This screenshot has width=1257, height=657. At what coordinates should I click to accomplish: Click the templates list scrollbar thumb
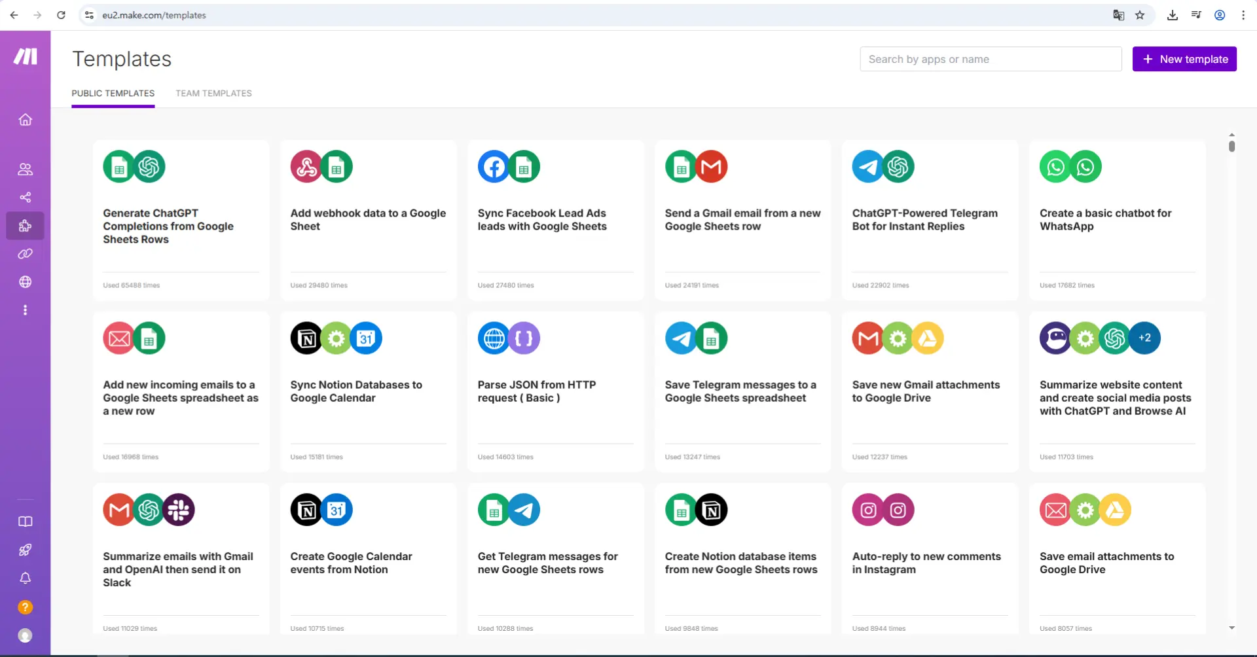[x=1231, y=146]
